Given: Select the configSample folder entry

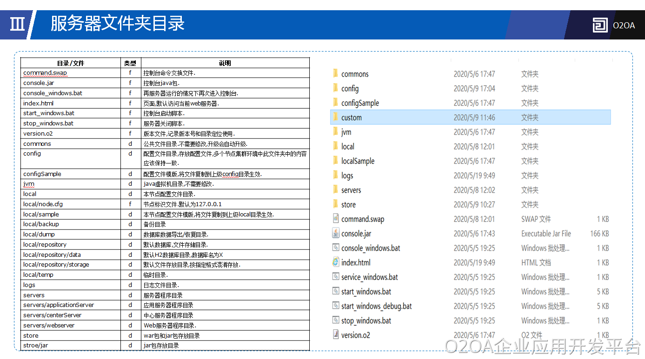Looking at the screenshot, I should [360, 103].
